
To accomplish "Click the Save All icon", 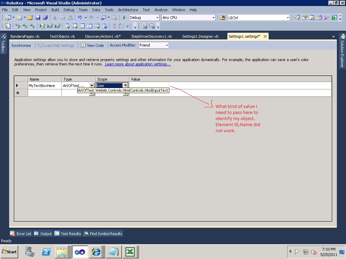I will click(x=45, y=18).
